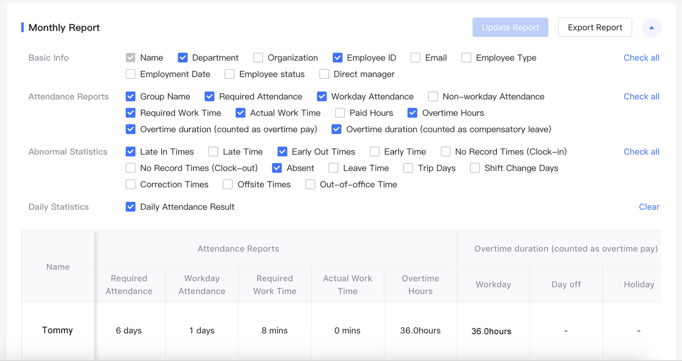Check all Attendance Reports fields
The width and height of the screenshot is (682, 361).
click(641, 97)
